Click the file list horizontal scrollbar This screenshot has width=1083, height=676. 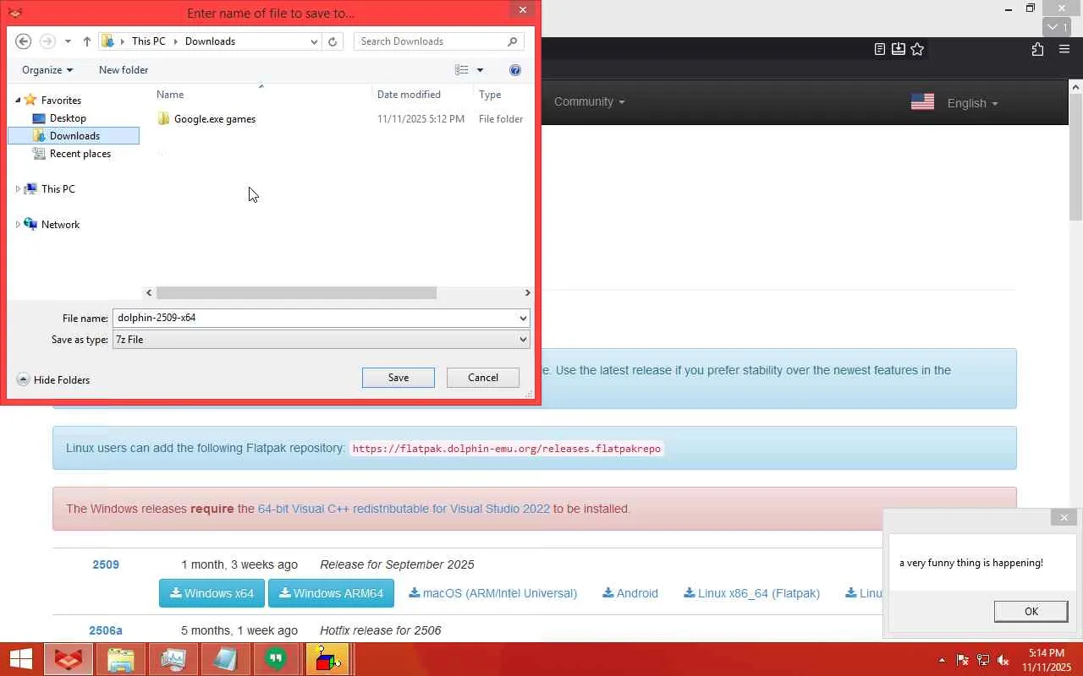[x=296, y=293]
